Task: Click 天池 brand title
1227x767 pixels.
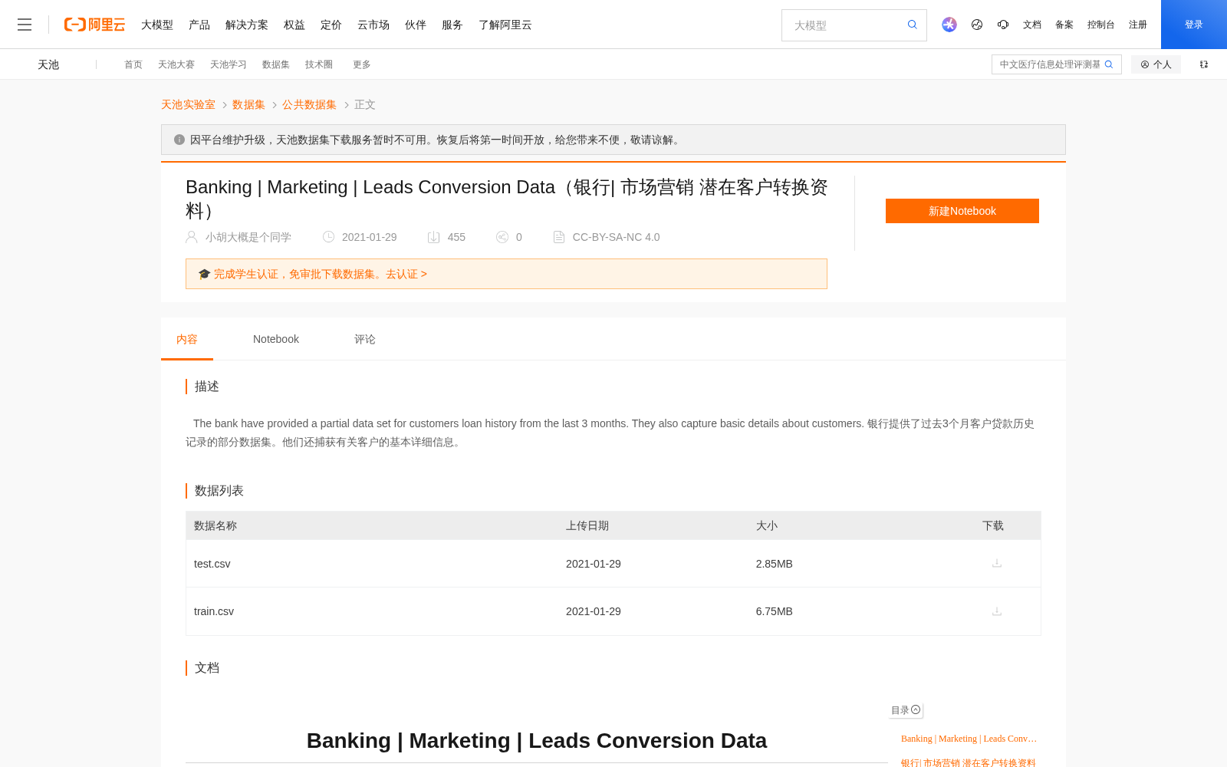Action: tap(48, 64)
